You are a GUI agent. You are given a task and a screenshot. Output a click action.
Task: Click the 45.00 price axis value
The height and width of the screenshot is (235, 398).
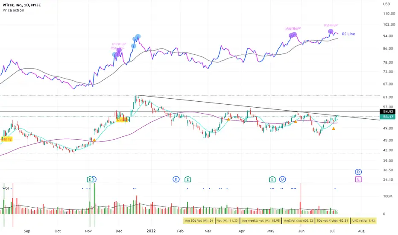(x=388, y=140)
